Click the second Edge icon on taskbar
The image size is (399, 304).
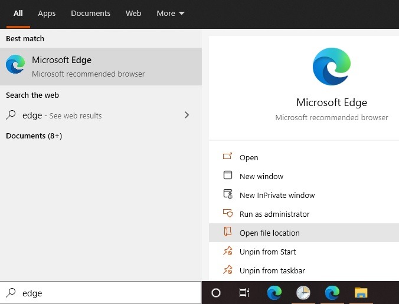pos(332,293)
